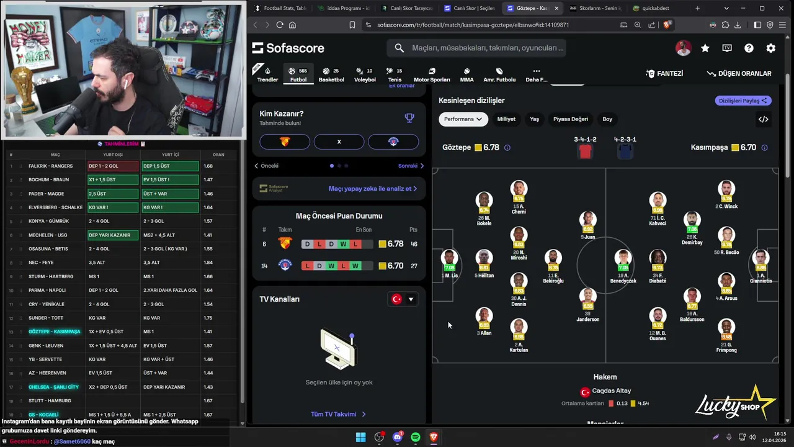Open the user profile avatar
The height and width of the screenshot is (447, 794).
[x=683, y=48]
